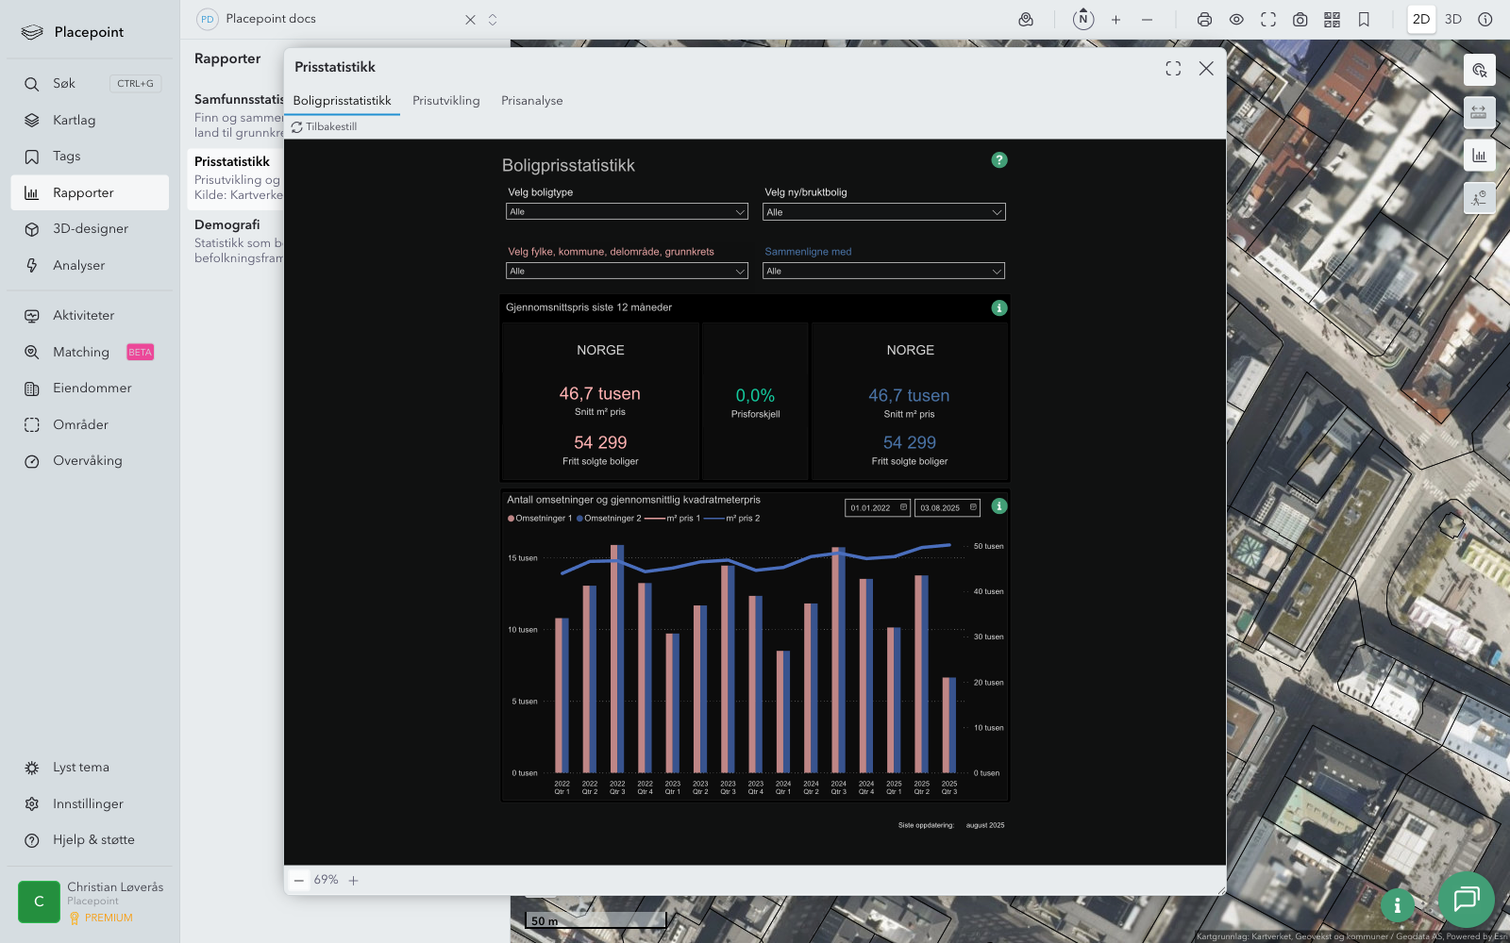Switch map to 3D view
Screen dimensions: 1510x943
tap(1453, 20)
